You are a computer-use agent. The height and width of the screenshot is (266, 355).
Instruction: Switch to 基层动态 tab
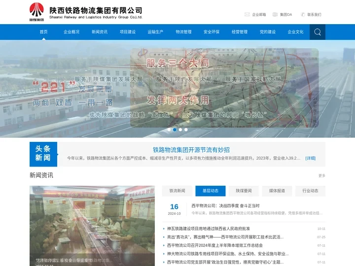[211, 191]
